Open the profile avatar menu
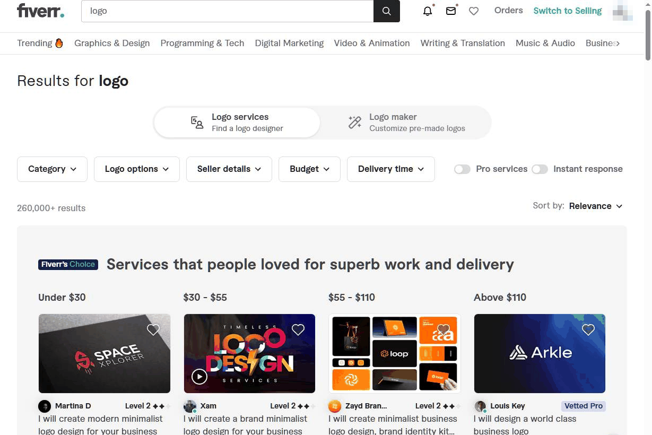 pyautogui.click(x=623, y=11)
